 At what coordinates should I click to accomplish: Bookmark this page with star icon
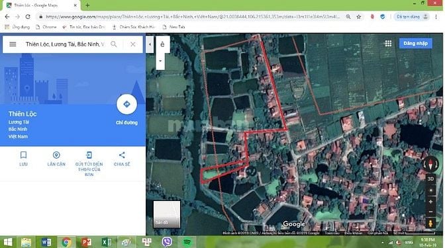click(359, 17)
